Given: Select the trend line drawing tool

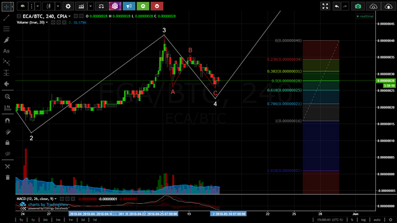Looking at the screenshot, I should 6,18.
